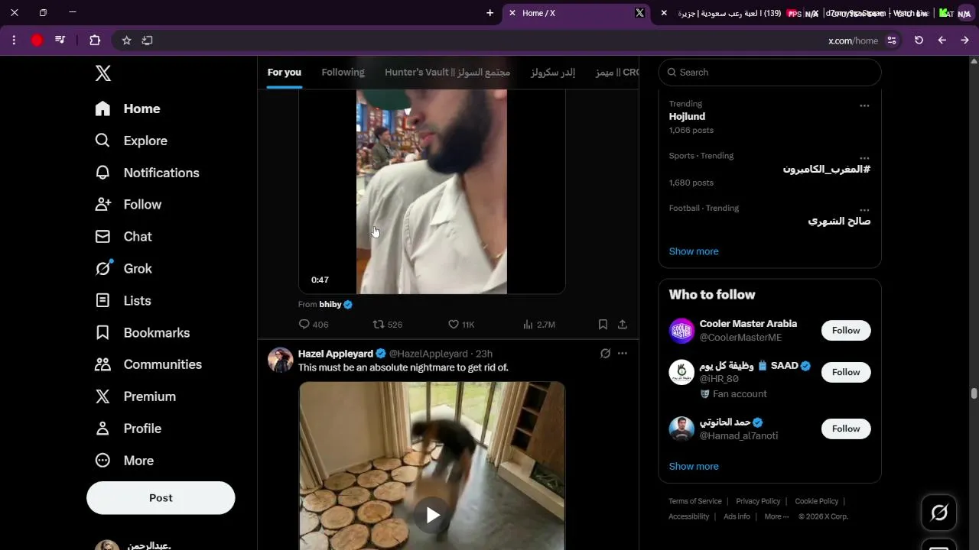Open the Terms of Service link
Viewport: 979px width, 550px height.
[695, 502]
